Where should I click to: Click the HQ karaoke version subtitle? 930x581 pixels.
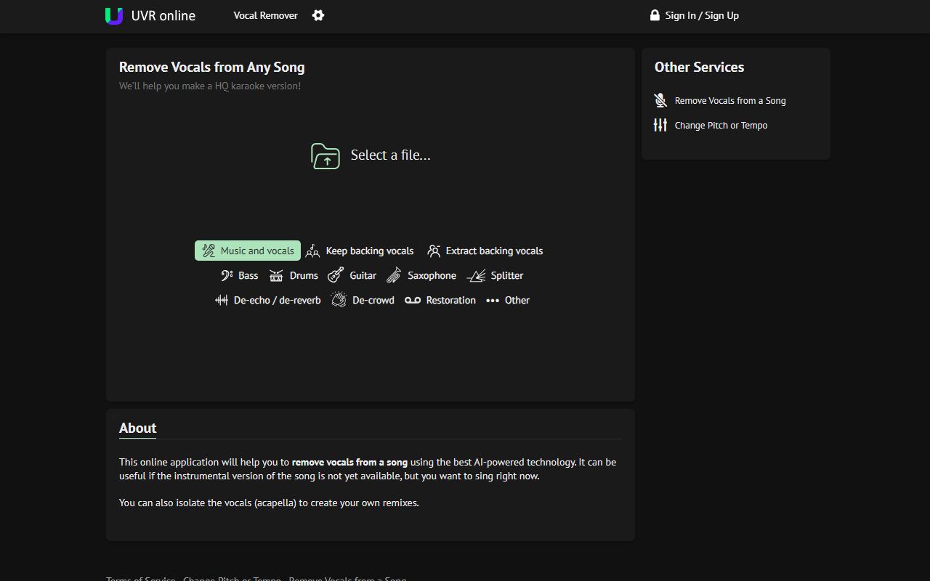(210, 86)
